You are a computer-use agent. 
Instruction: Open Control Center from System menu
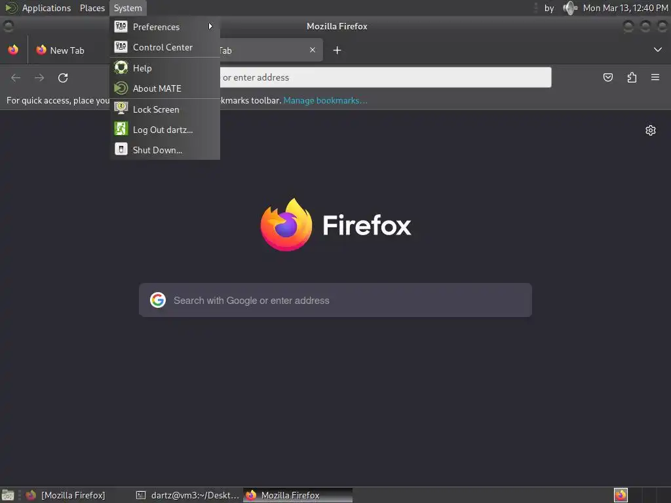(164, 47)
